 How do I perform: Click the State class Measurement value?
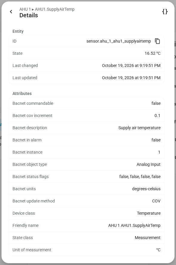(x=148, y=238)
